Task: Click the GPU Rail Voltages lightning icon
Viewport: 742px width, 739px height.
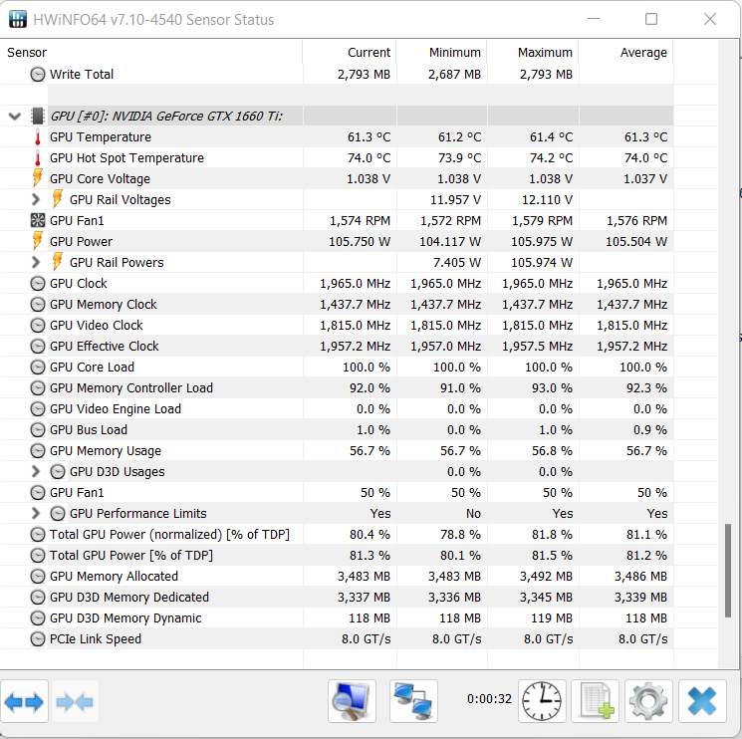Action: click(x=57, y=199)
